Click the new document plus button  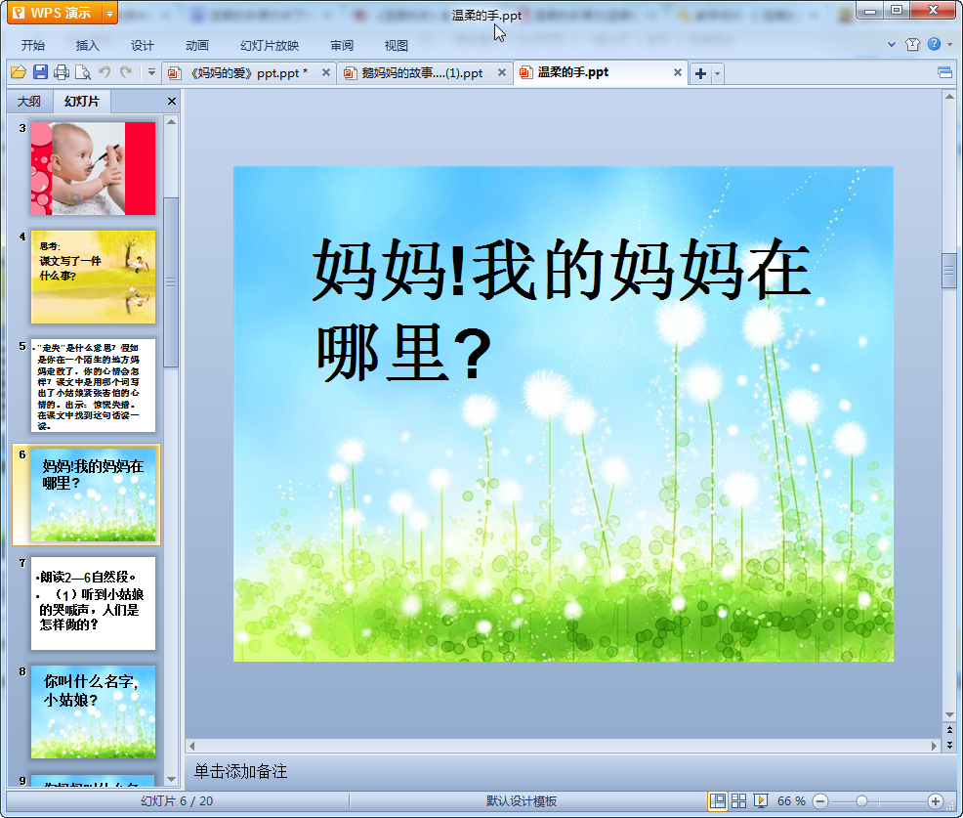(700, 73)
